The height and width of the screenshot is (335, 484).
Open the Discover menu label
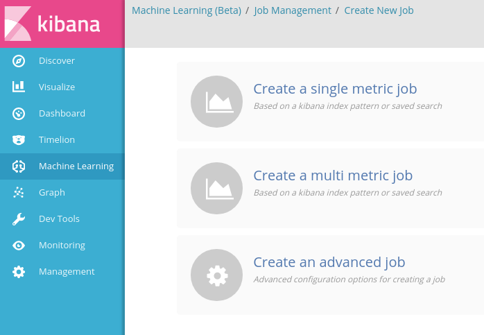57,61
